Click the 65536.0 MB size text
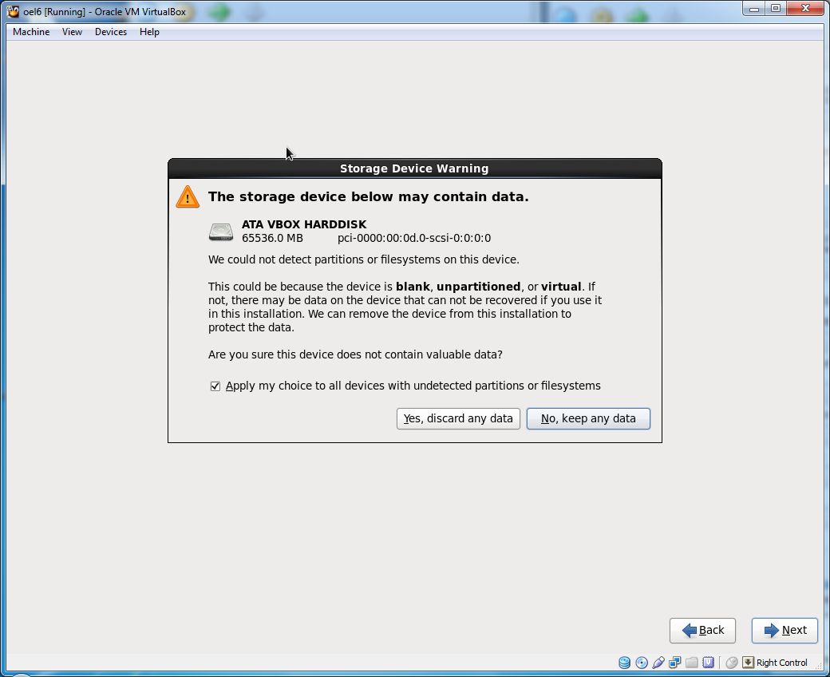This screenshot has width=830, height=677. 272,238
